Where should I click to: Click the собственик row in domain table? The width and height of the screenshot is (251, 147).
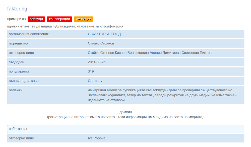tap(126, 129)
